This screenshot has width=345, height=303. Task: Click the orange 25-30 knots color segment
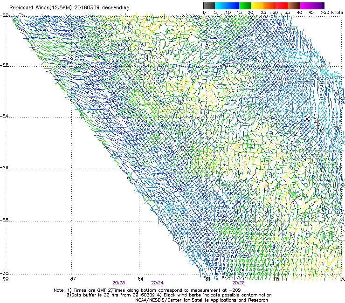pos(269,6)
